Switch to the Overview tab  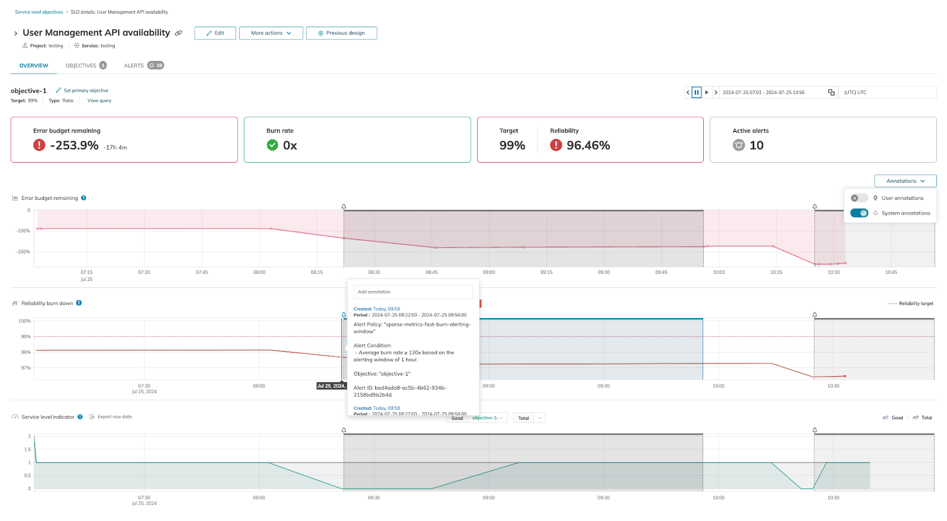point(34,66)
